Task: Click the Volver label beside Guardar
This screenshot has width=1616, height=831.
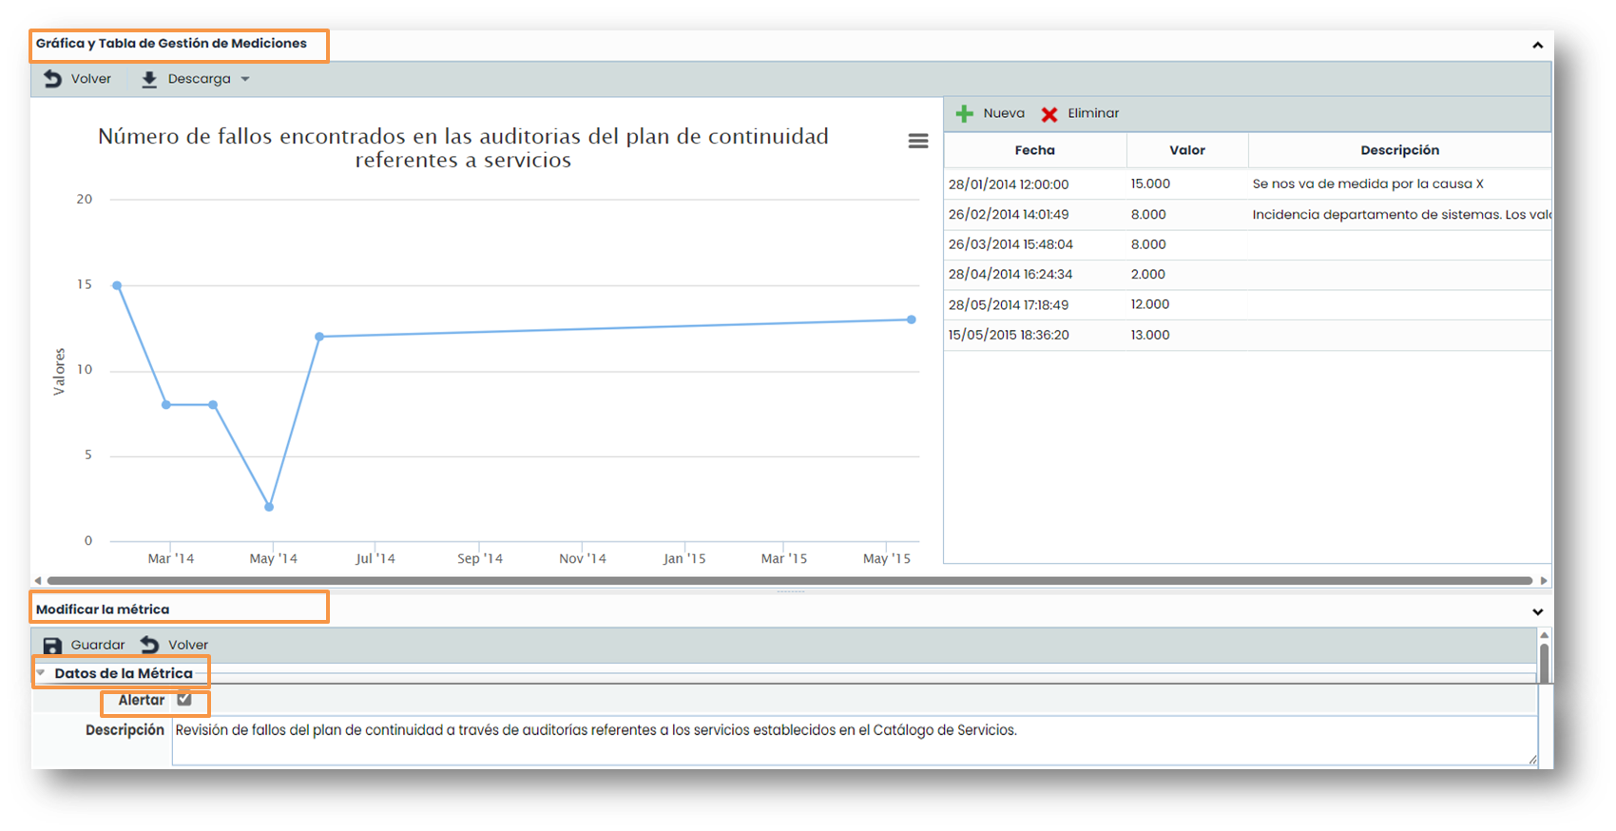Action: click(x=188, y=645)
